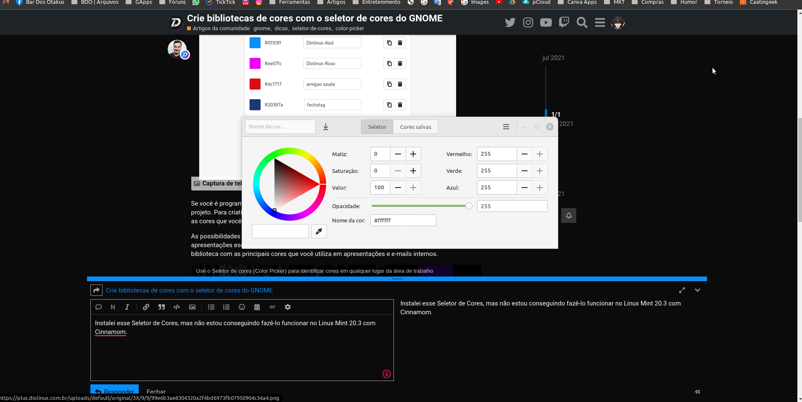Click the "gnome" tag below title
Image resolution: width=802 pixels, height=402 pixels.
(261, 29)
